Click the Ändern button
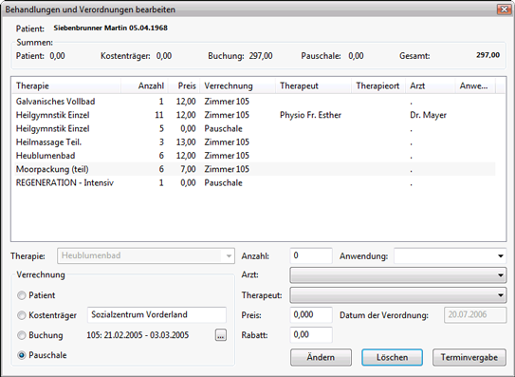Viewport: 515px width, 377px height. (x=321, y=358)
